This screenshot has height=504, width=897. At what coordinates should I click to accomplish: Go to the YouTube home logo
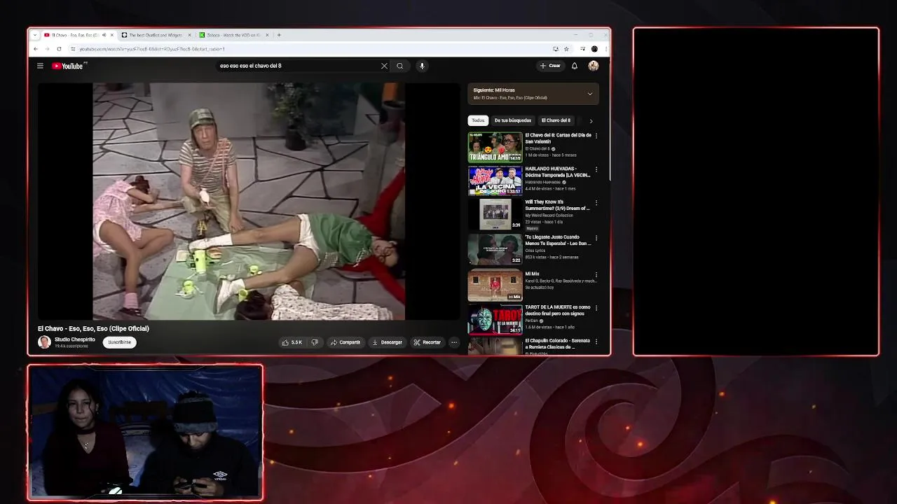[69, 66]
